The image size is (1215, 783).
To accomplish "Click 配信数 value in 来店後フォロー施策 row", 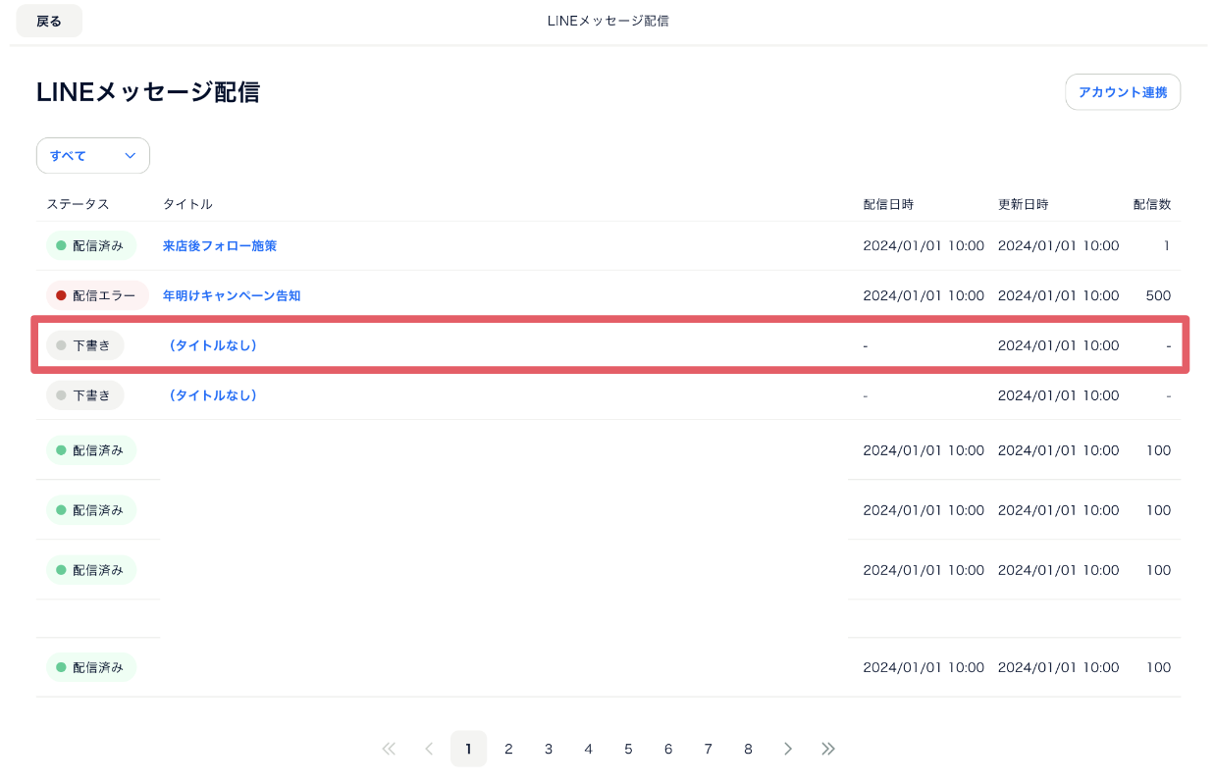I will [x=1167, y=246].
